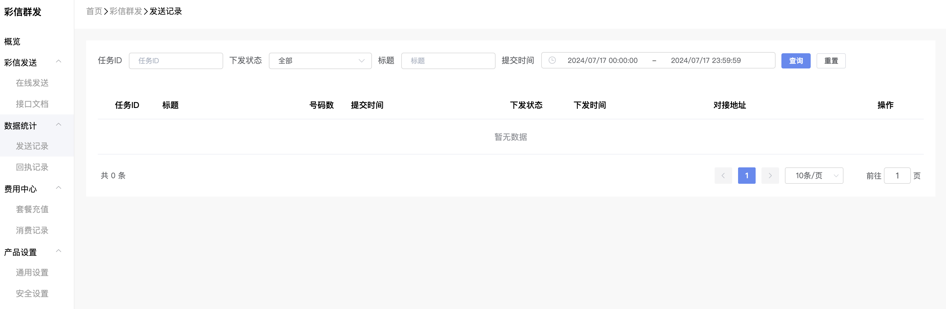Click the start date 2024/07/17 00:00:00

point(602,61)
